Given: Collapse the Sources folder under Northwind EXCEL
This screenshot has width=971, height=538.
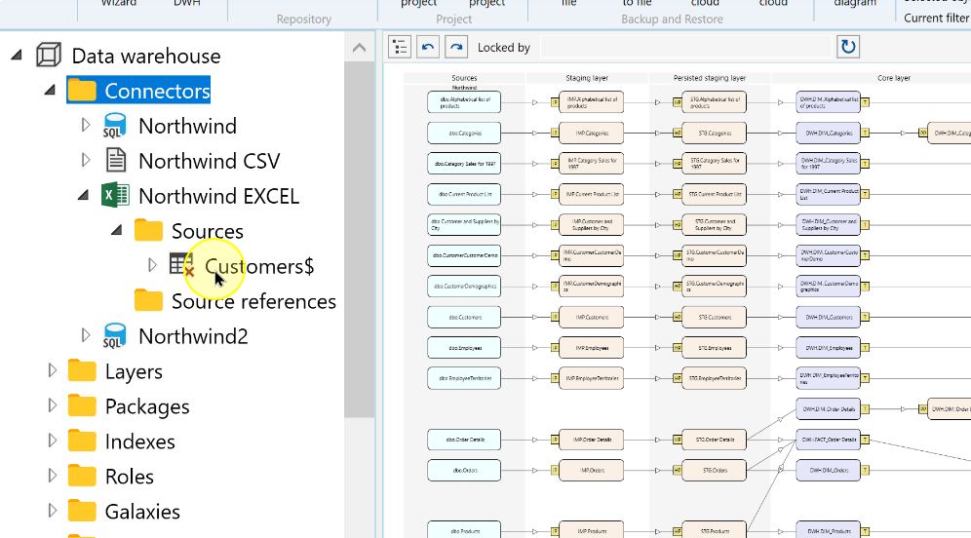Looking at the screenshot, I should 116,230.
